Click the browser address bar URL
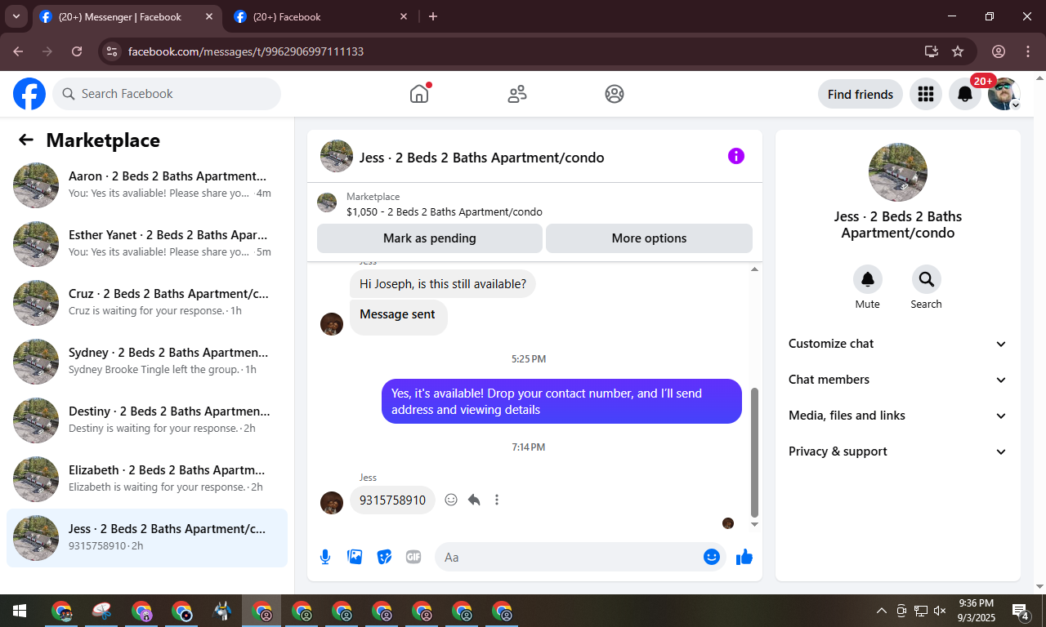The height and width of the screenshot is (627, 1046). (x=246, y=51)
